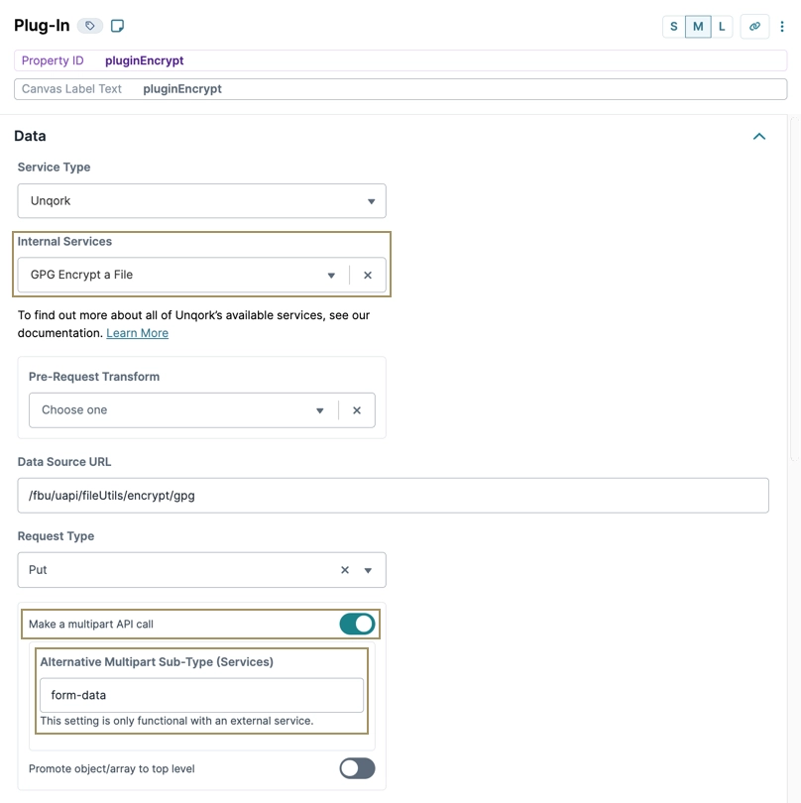
Task: Open the Request Type dropdown arrow
Action: click(x=368, y=569)
